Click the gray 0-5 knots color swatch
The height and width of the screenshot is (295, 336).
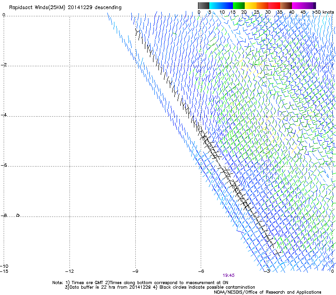coord(203,5)
